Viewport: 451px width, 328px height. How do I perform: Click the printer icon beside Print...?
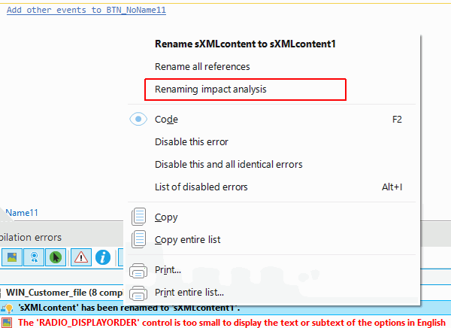coord(138,270)
